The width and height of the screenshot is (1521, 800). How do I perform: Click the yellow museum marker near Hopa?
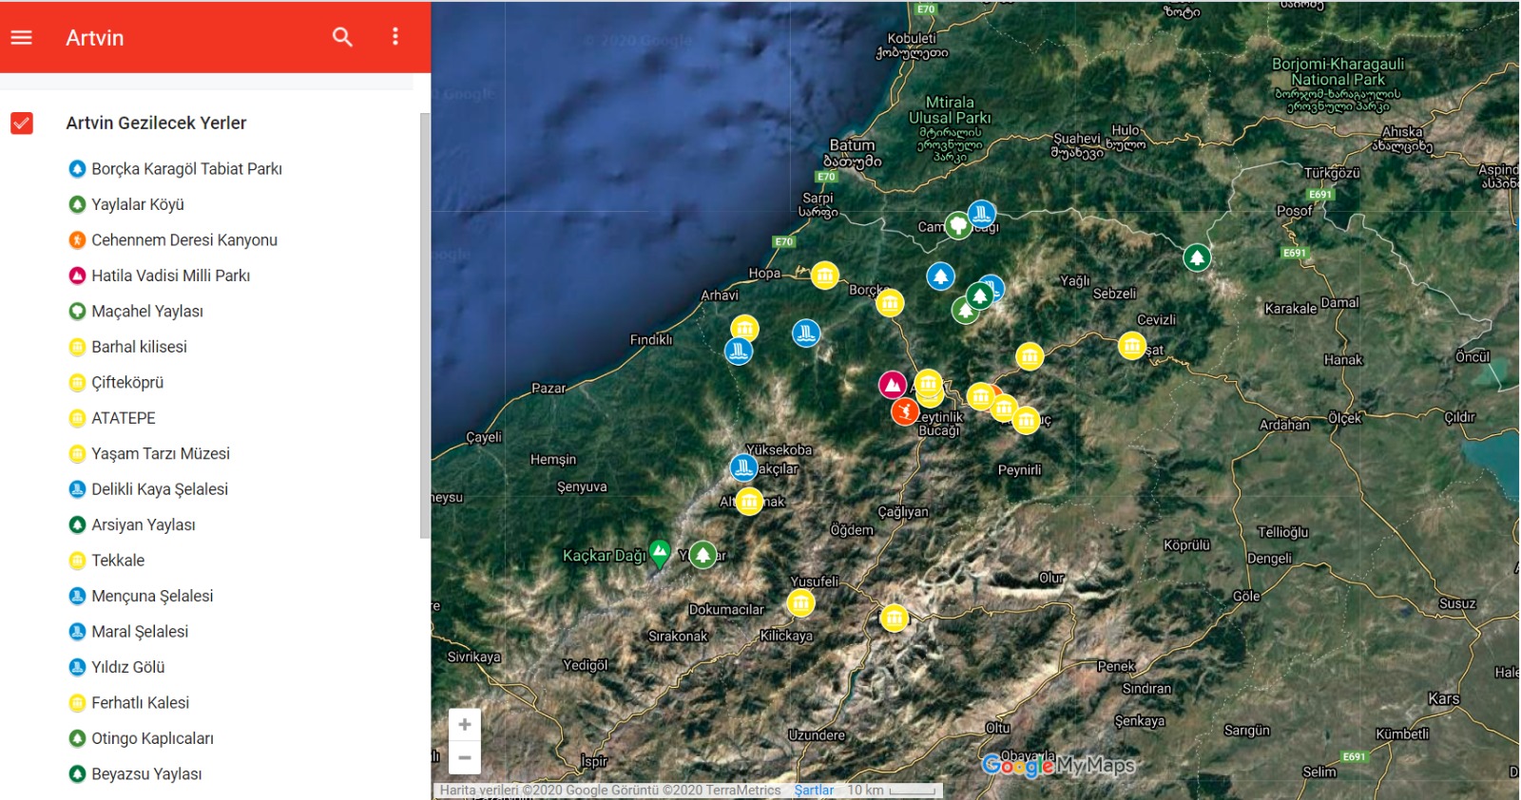point(825,276)
